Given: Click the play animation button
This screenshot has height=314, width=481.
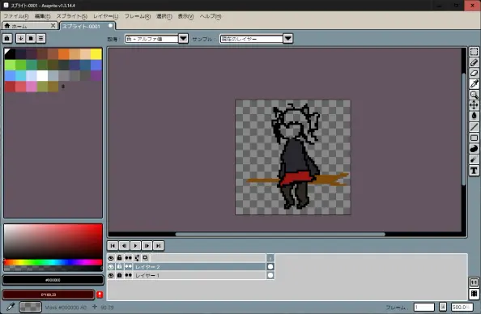Looking at the screenshot, I should [x=135, y=246].
